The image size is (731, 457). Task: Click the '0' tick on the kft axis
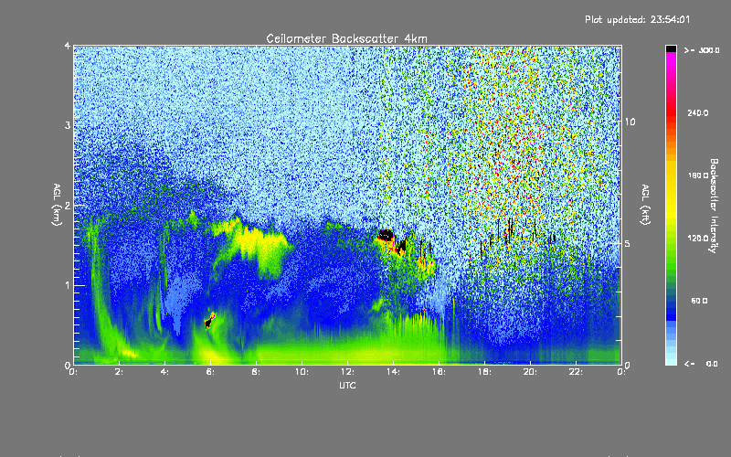click(x=628, y=365)
